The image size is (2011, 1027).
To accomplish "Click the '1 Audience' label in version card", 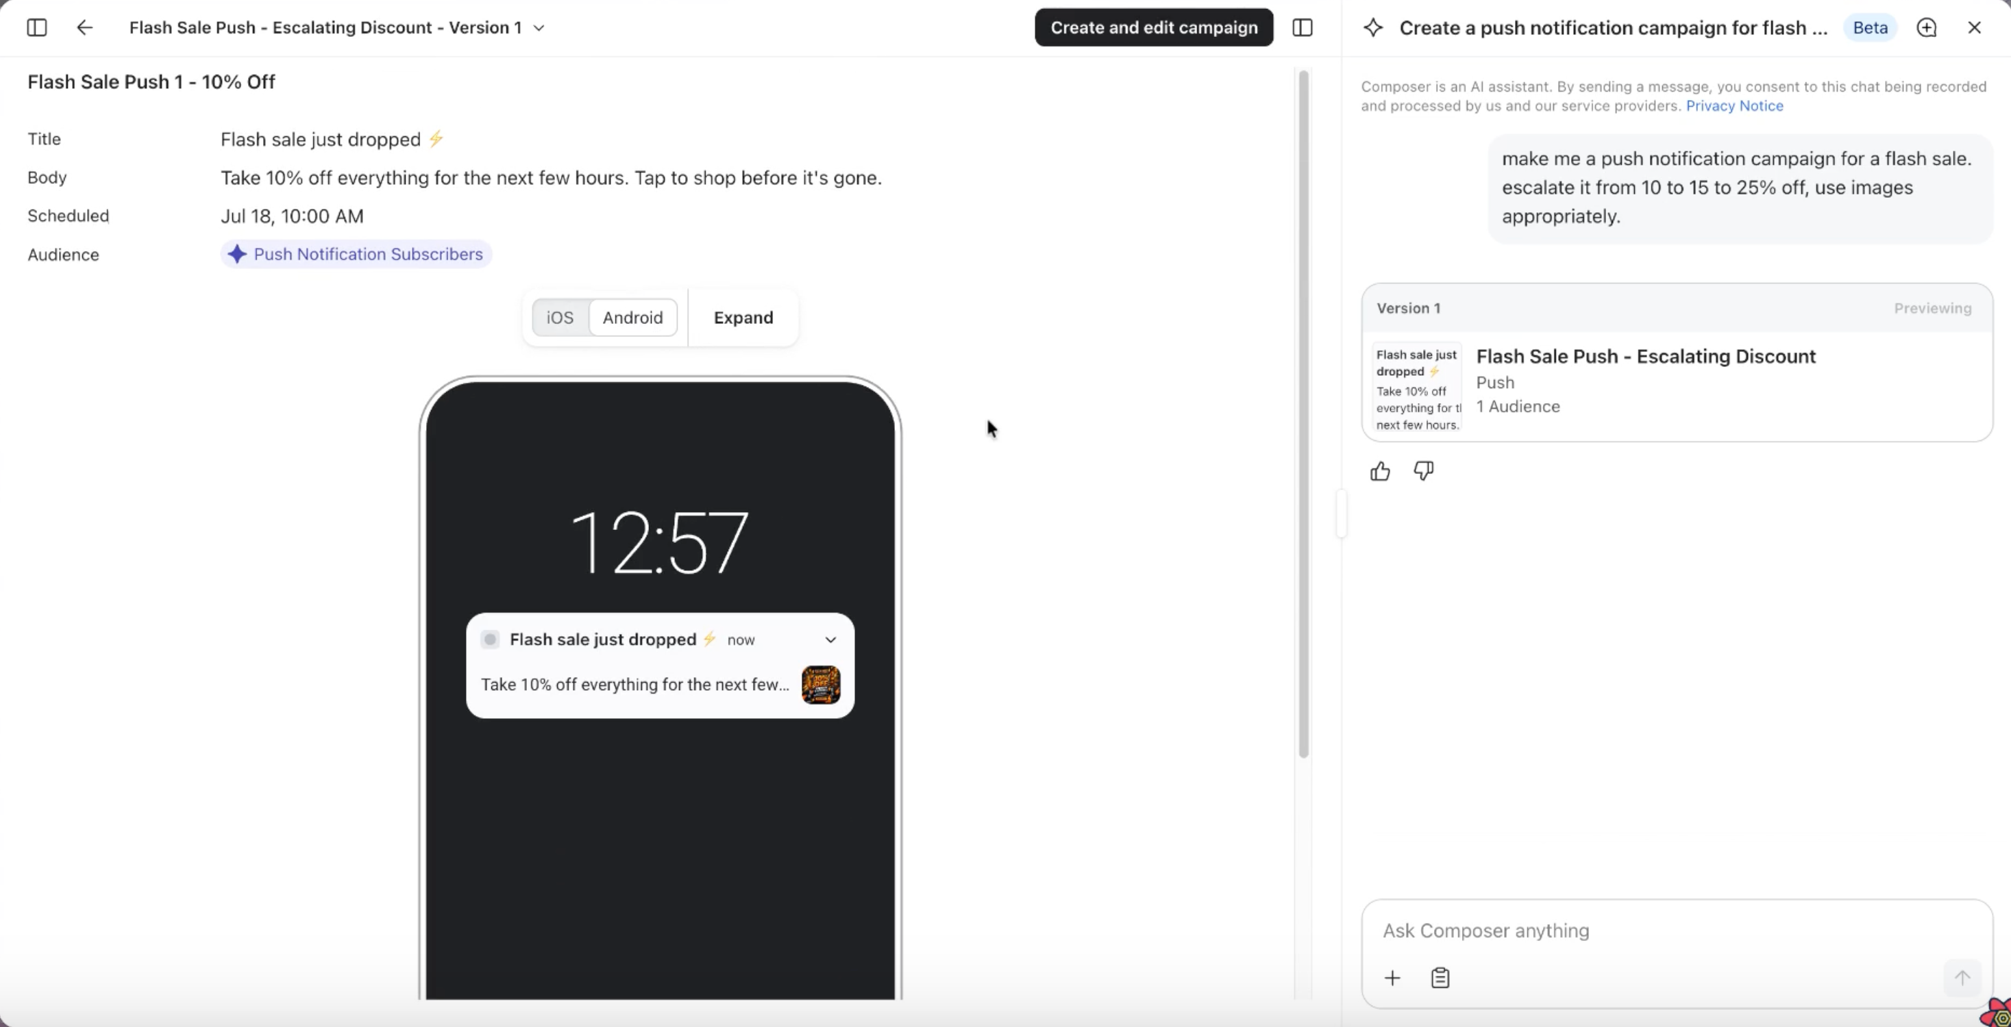I will pos(1518,406).
